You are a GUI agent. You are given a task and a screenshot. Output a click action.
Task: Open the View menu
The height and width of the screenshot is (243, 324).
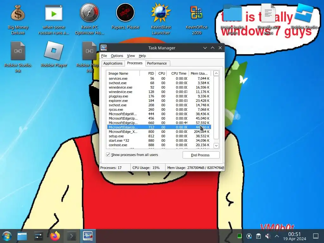coord(131,56)
